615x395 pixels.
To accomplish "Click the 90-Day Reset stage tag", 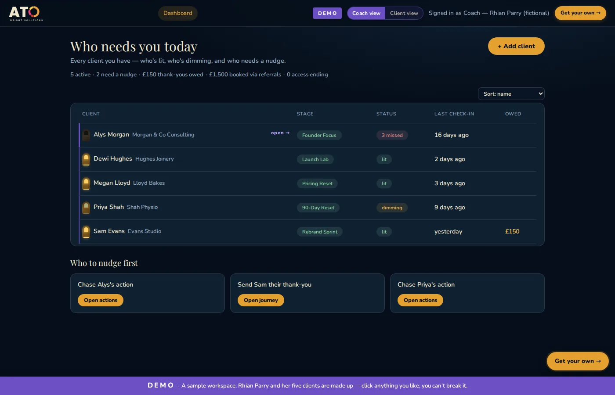I will coord(318,208).
